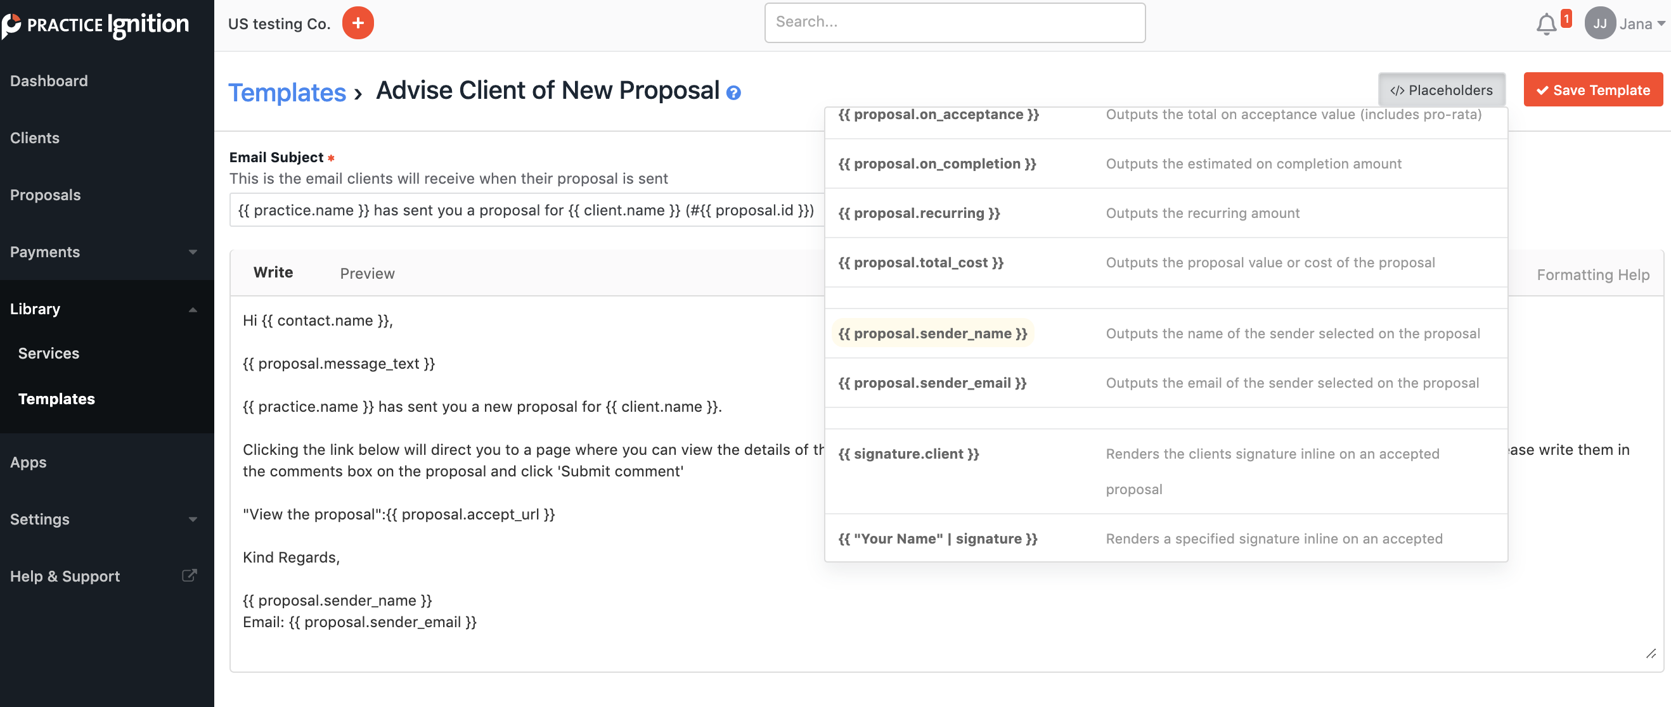Click the orange plus add button

coord(358,23)
